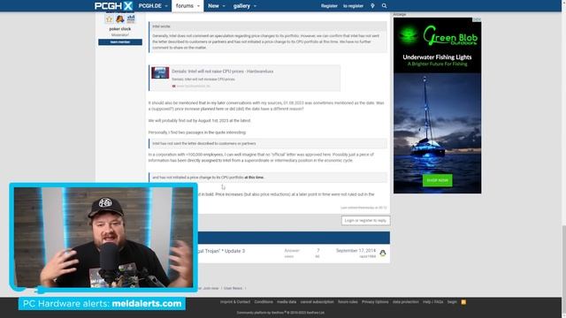Image resolution: width=566 pixels, height=318 pixels.
Task: Click the Register link in header
Action: [x=329, y=6]
